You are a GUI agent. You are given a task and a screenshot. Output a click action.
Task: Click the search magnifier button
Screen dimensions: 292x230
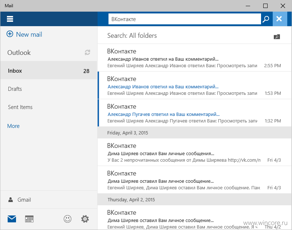[x=266, y=19]
